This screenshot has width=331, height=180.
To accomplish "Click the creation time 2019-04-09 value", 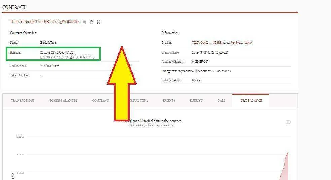I will click(210, 52).
